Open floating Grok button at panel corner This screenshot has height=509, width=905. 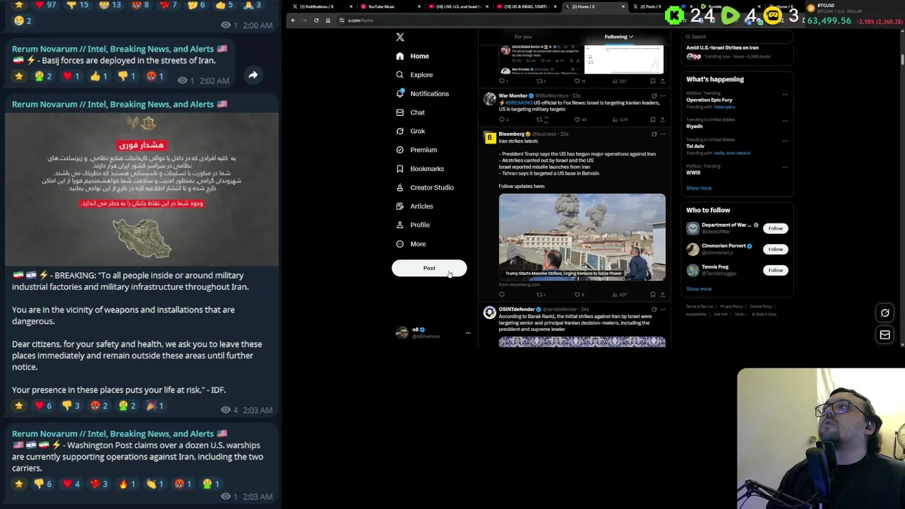coord(884,312)
